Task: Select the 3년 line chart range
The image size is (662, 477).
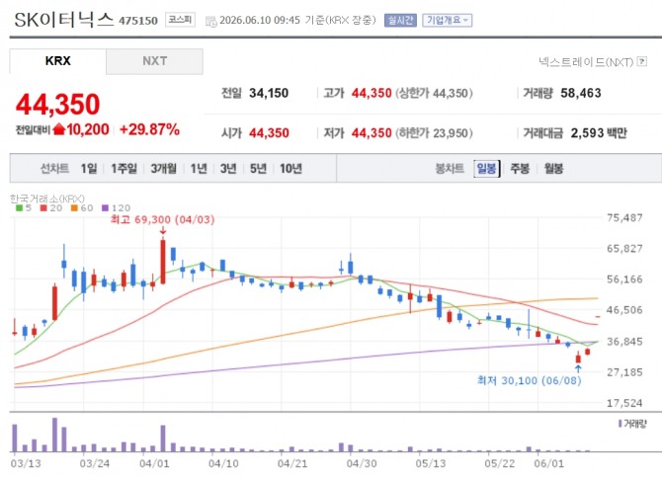Action: [228, 169]
